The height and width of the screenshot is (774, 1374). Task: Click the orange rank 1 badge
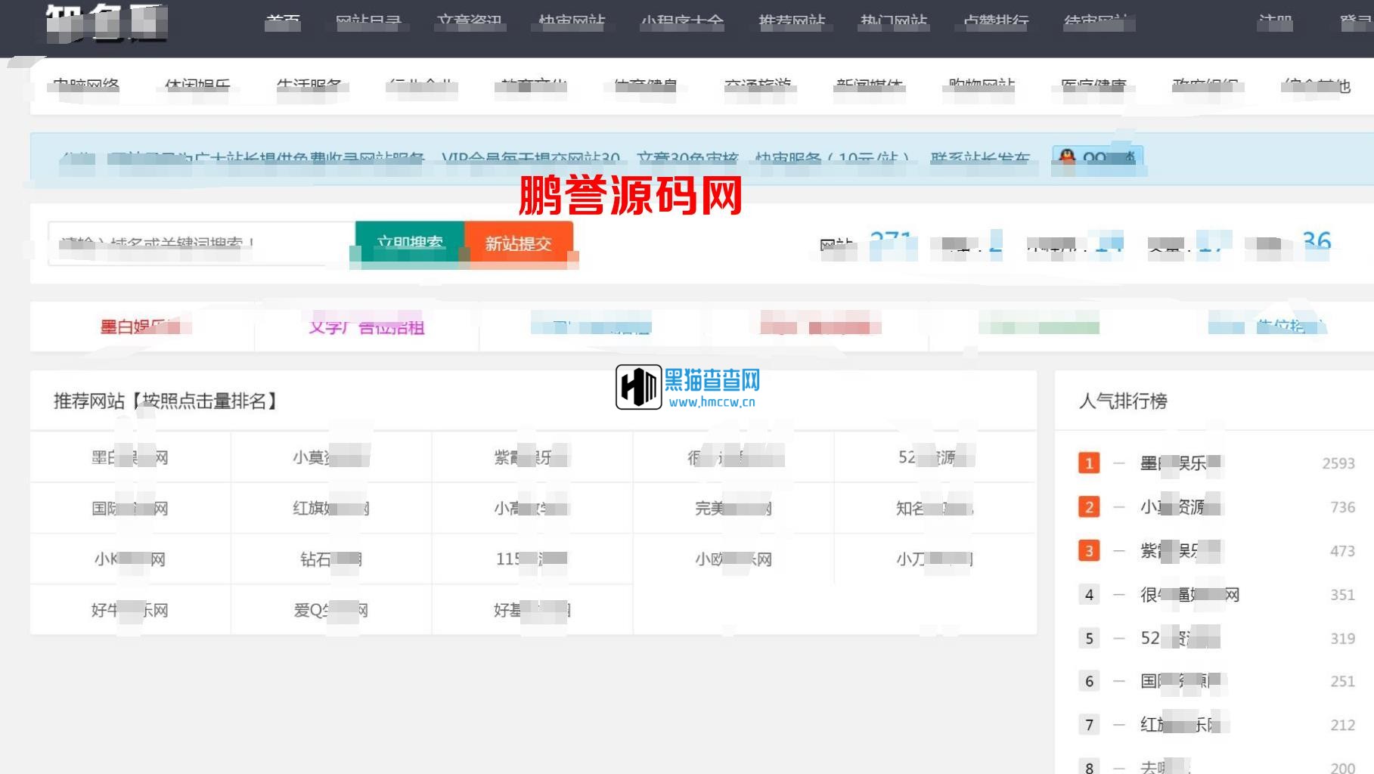(x=1088, y=463)
